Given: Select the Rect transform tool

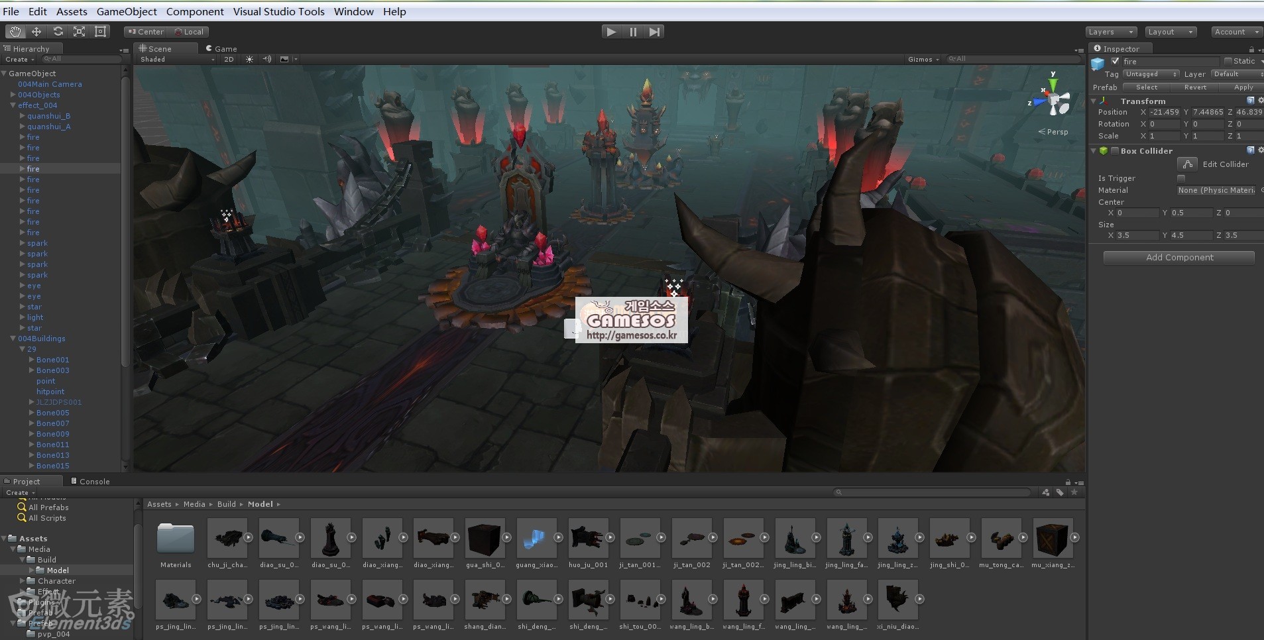Looking at the screenshot, I should click(100, 31).
